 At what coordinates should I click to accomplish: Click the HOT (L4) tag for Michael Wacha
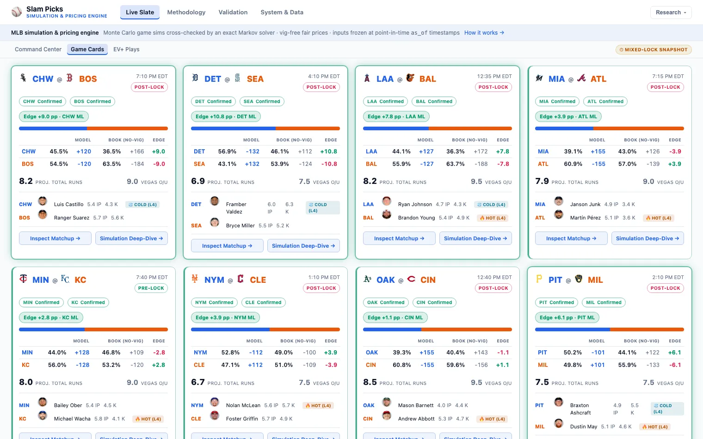(x=148, y=419)
